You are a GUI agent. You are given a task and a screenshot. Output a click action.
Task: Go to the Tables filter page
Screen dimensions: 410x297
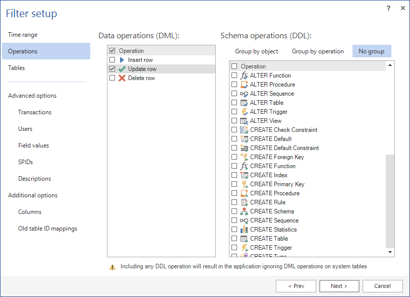click(16, 68)
